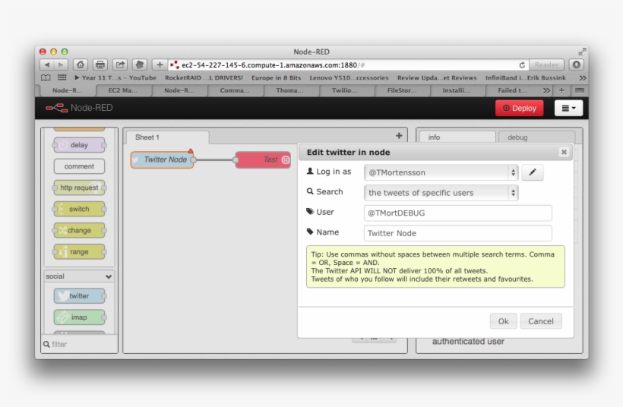Switch to the EC2 Ma... browser tab
This screenshot has width=623, height=407.
click(123, 90)
